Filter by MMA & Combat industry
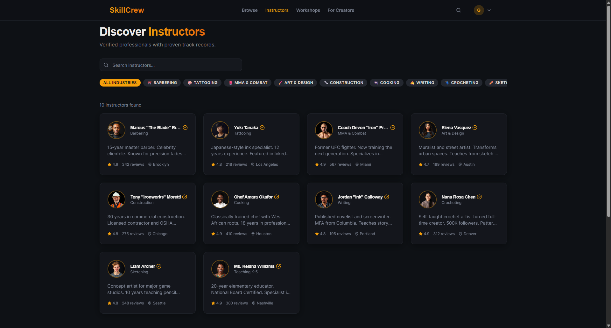Viewport: 611px width, 328px height. pos(248,83)
